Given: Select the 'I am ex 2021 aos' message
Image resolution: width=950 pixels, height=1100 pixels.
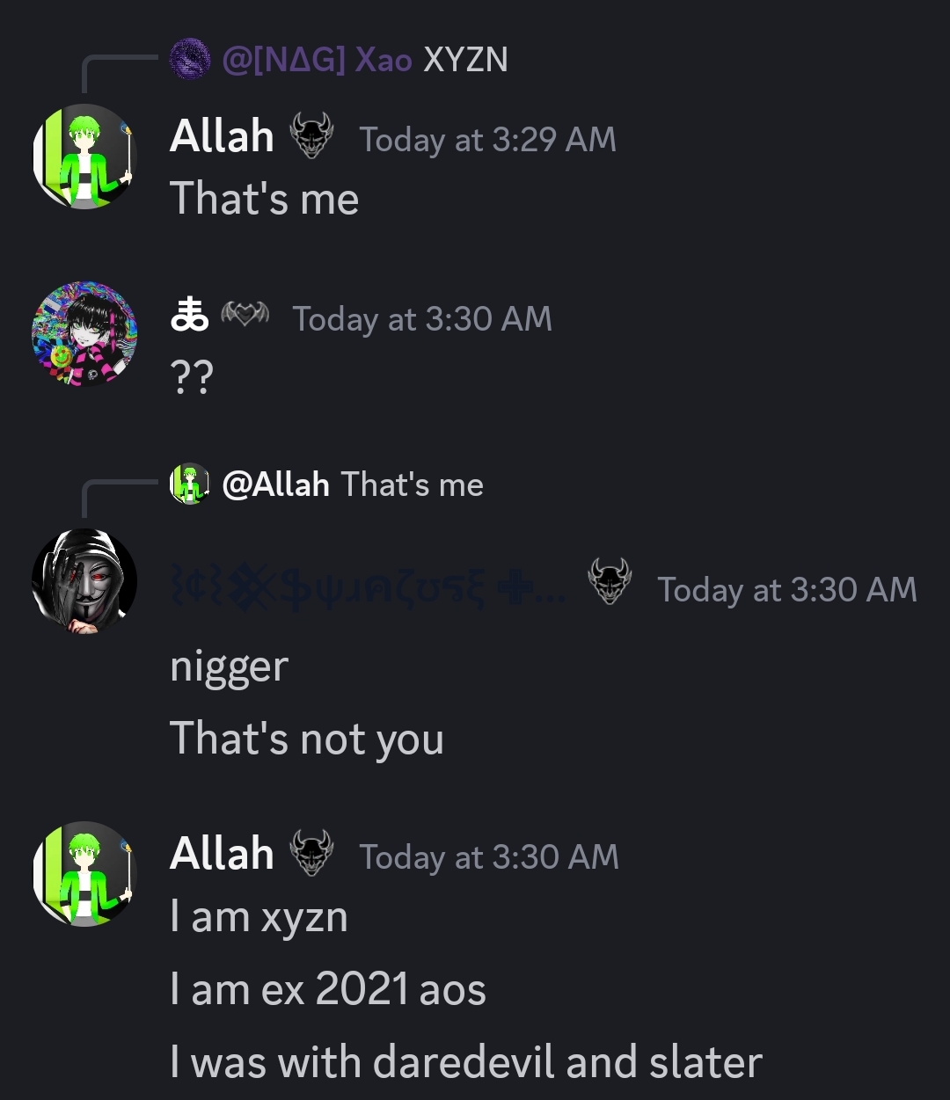Looking at the screenshot, I should coord(328,990).
